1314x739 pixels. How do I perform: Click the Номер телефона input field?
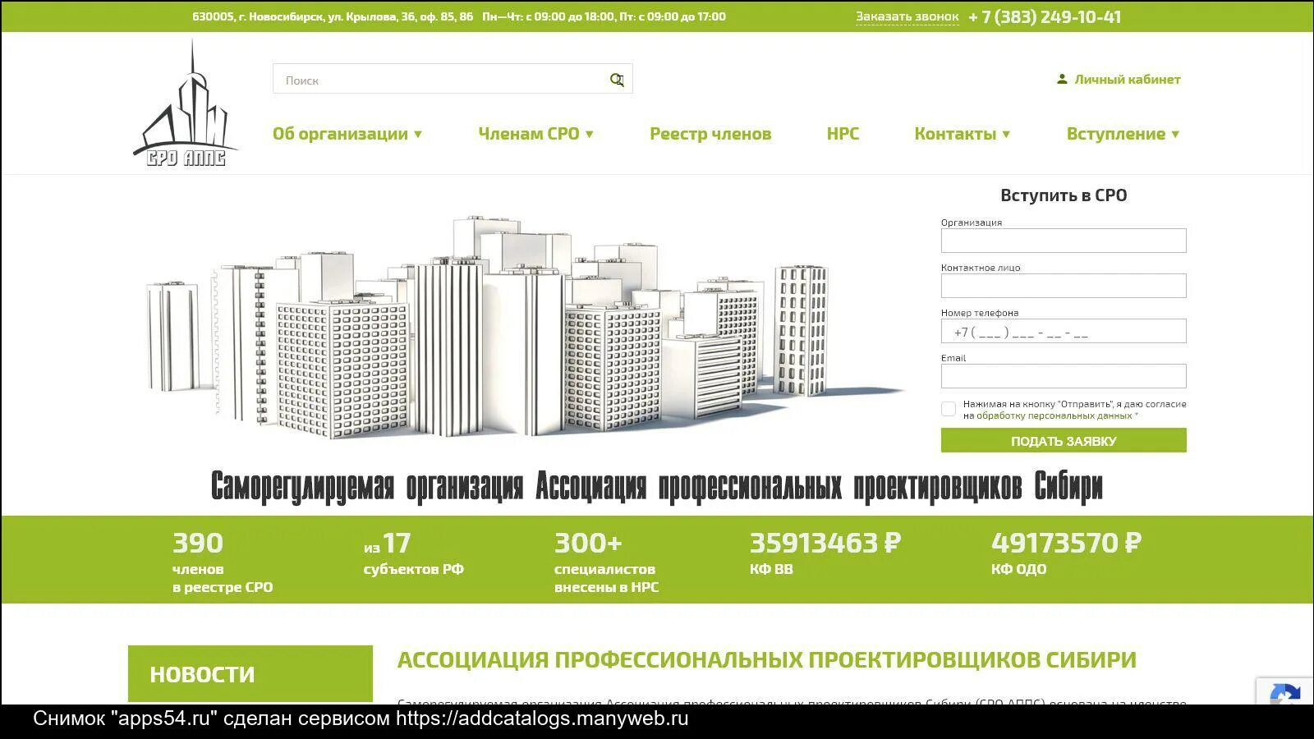[1064, 331]
